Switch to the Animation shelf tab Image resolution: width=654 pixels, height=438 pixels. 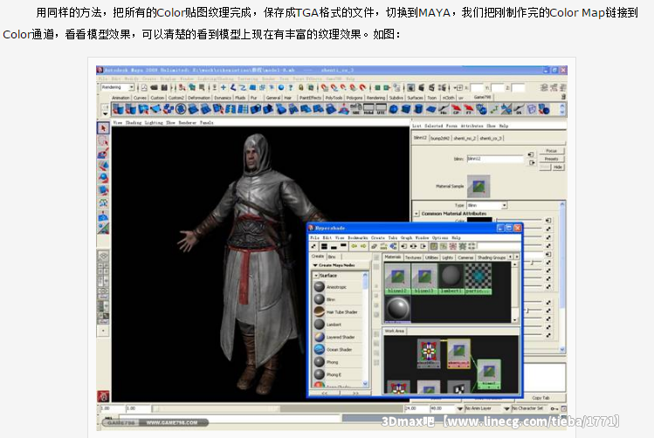[120, 98]
